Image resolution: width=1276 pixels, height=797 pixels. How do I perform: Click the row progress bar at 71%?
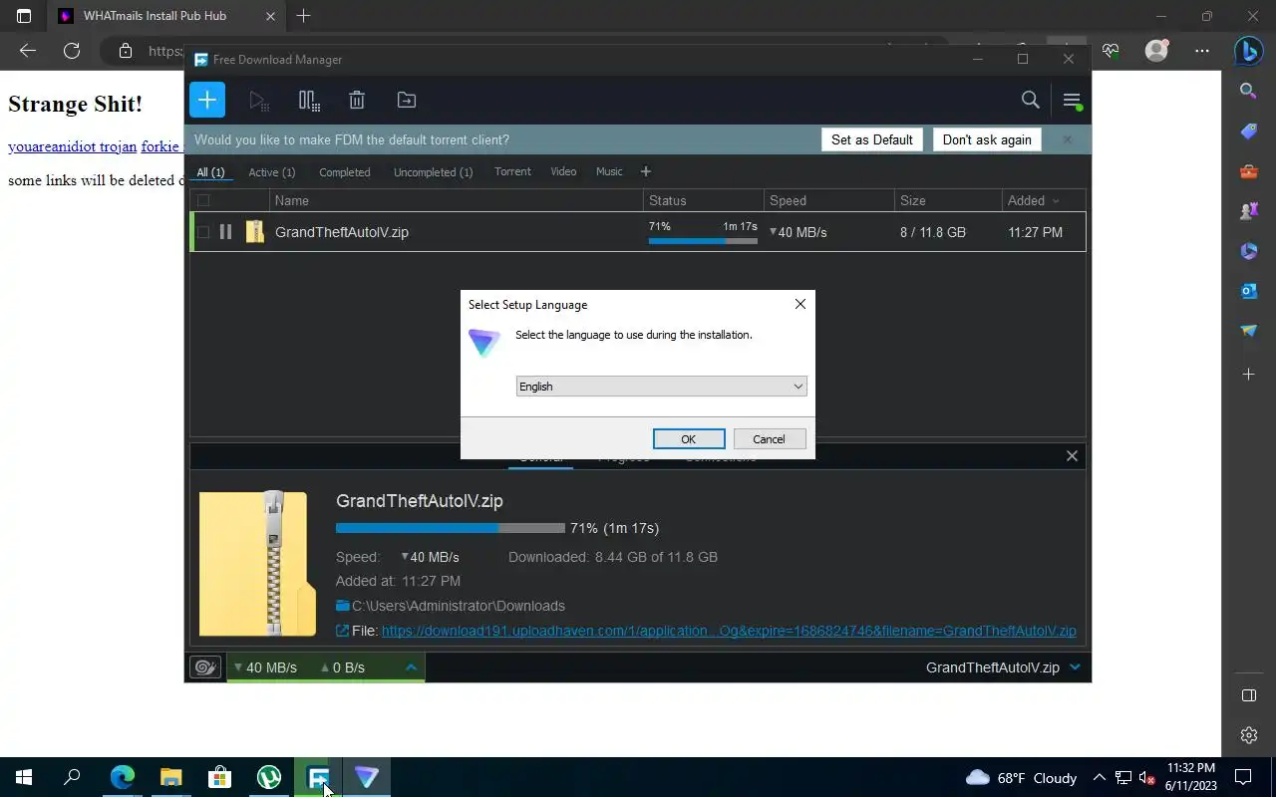click(703, 240)
